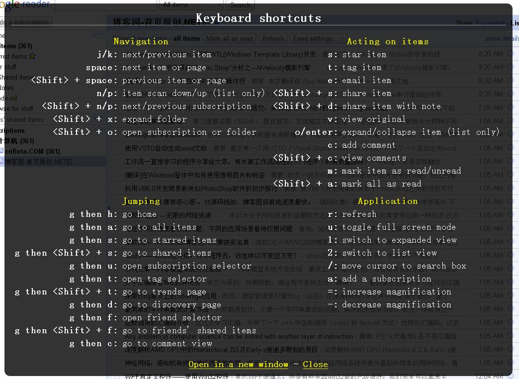Select the 计算机 (361) folder
The image size is (519, 379).
pyautogui.click(x=17, y=141)
